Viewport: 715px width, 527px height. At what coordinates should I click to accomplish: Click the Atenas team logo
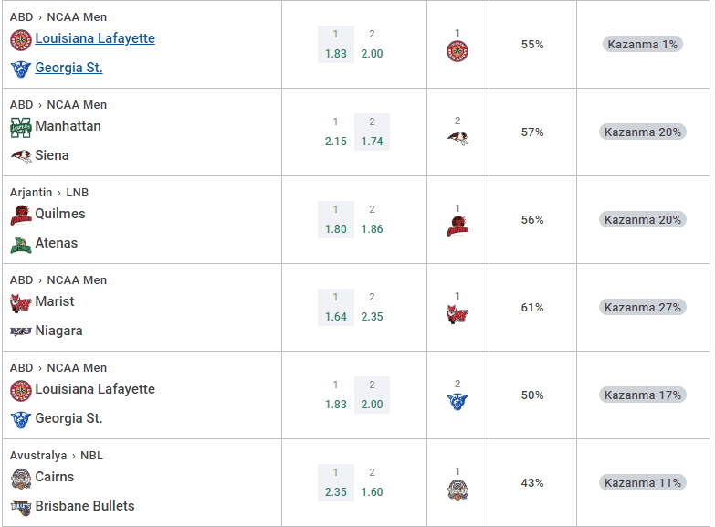(20, 245)
